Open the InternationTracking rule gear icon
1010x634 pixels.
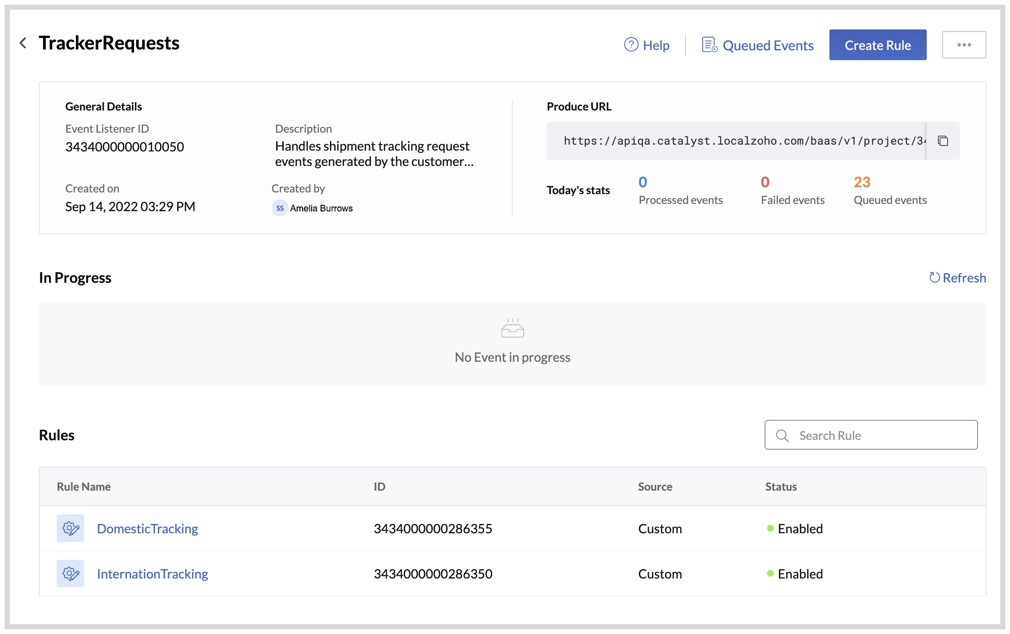[x=70, y=573]
